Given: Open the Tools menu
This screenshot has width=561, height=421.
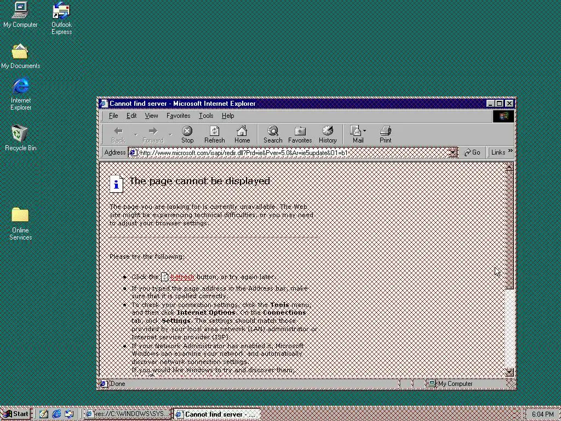Looking at the screenshot, I should click(x=206, y=116).
